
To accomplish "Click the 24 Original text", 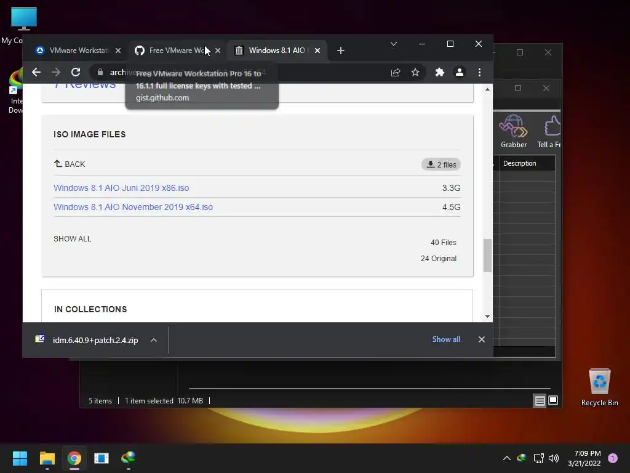I will (439, 259).
